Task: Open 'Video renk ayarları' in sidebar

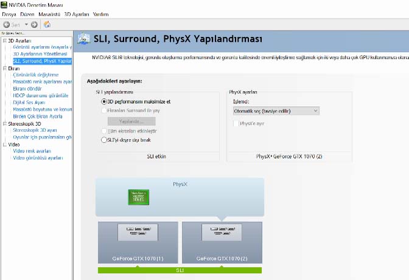Action: pyautogui.click(x=32, y=151)
